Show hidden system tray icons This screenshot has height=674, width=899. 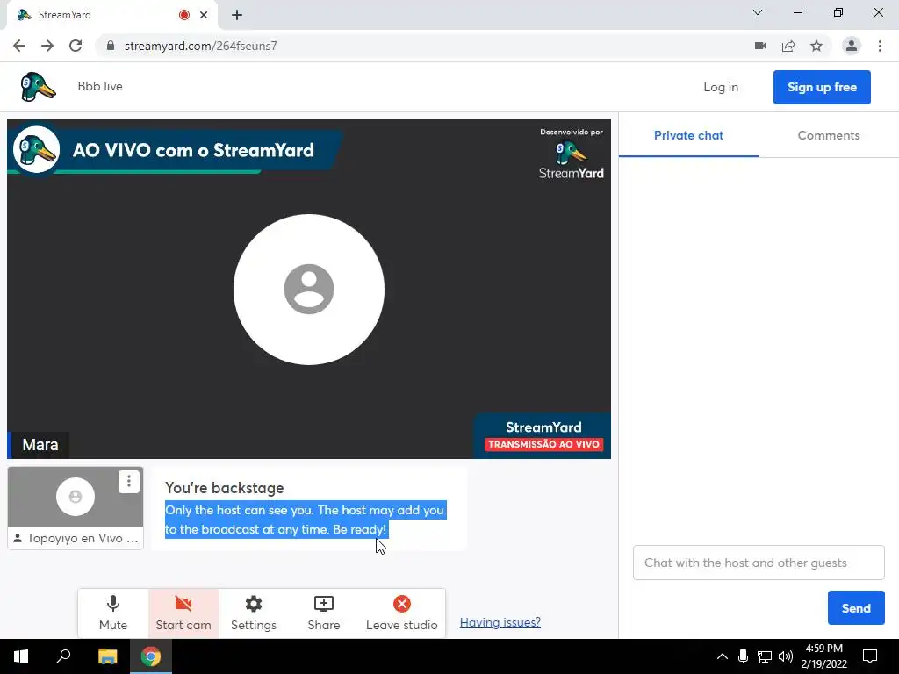pos(723,656)
